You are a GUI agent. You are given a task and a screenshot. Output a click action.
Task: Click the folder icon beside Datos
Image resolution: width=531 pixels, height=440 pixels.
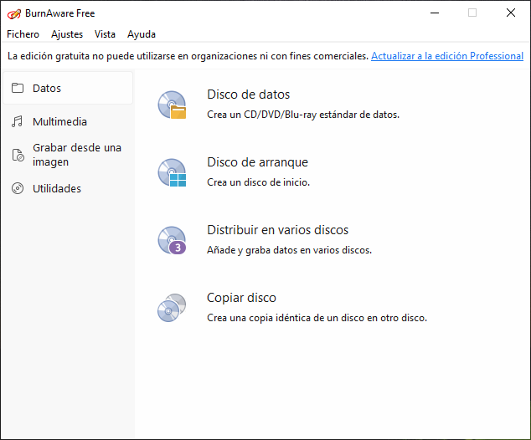coord(18,88)
